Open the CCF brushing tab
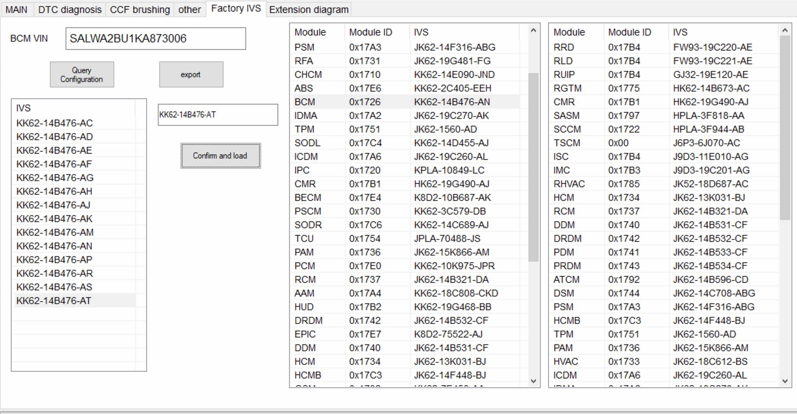The height and width of the screenshot is (414, 797). pos(140,10)
